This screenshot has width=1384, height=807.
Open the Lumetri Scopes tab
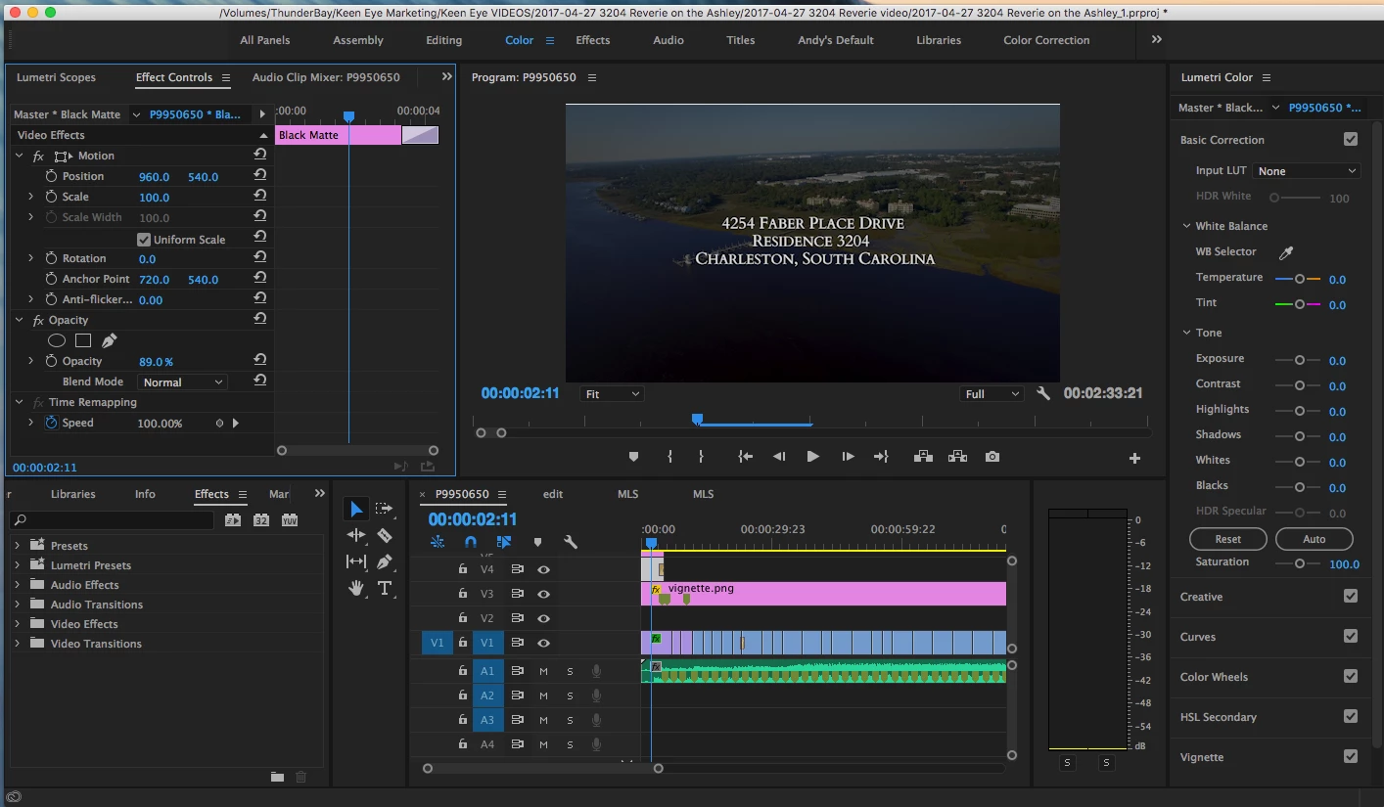point(57,77)
